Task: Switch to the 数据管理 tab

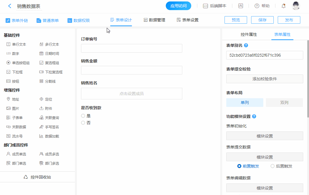Action: pyautogui.click(x=154, y=20)
